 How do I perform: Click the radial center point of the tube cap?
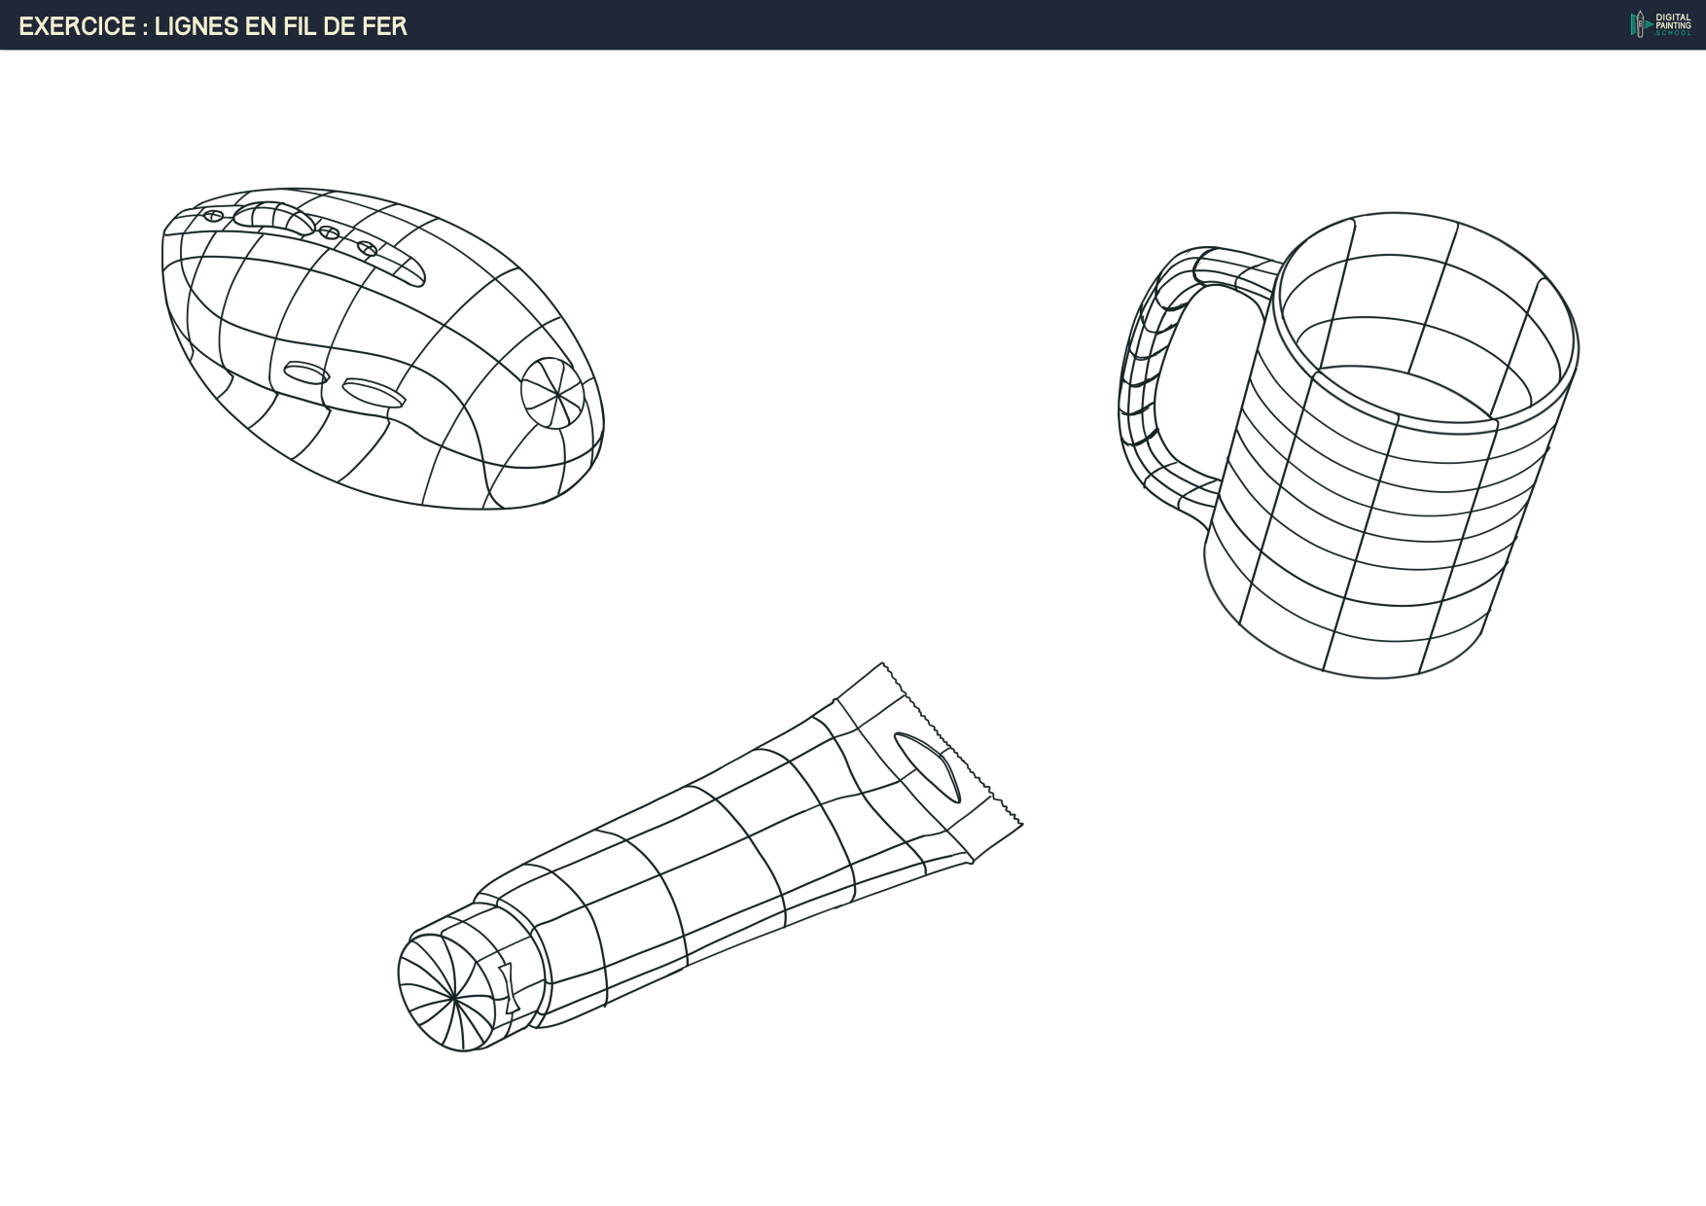[x=453, y=998]
